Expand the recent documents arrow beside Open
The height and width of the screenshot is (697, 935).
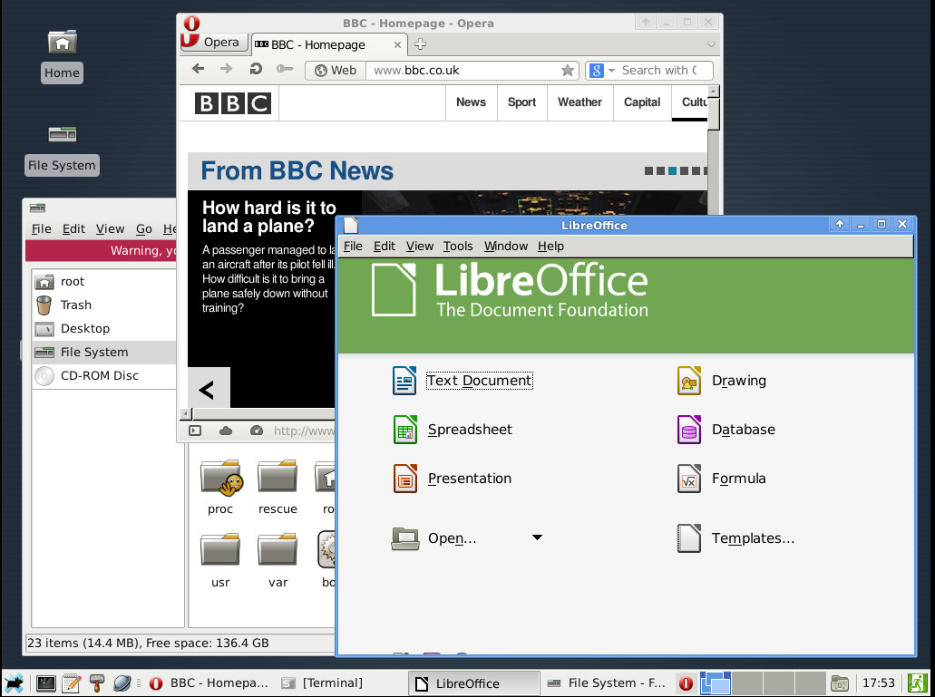[x=537, y=537]
